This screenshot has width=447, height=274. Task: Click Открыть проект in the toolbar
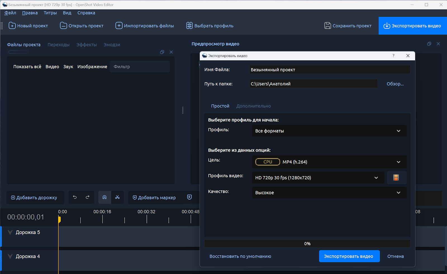(82, 26)
